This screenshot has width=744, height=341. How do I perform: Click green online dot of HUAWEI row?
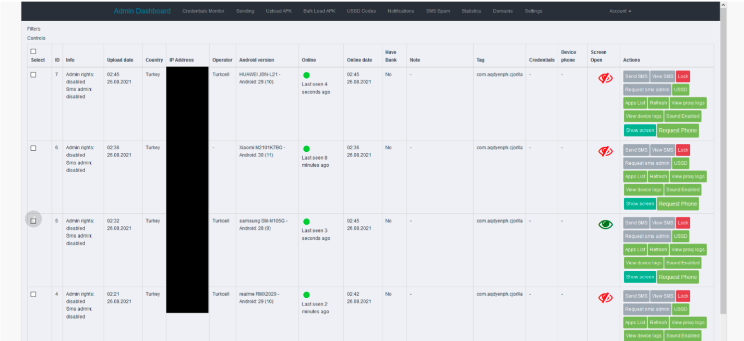(x=306, y=76)
